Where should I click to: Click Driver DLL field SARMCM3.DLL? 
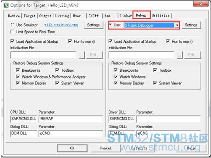(122, 119)
